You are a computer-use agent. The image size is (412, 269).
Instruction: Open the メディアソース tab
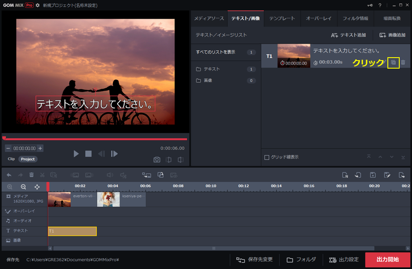click(x=209, y=19)
